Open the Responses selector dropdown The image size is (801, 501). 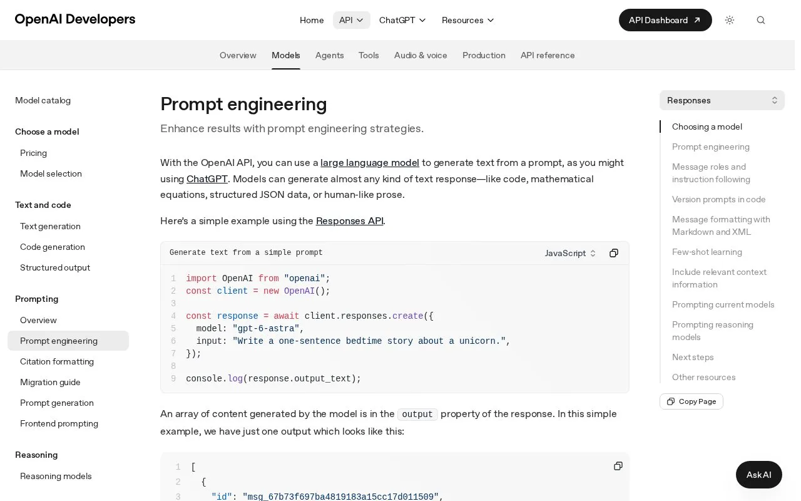(x=722, y=100)
